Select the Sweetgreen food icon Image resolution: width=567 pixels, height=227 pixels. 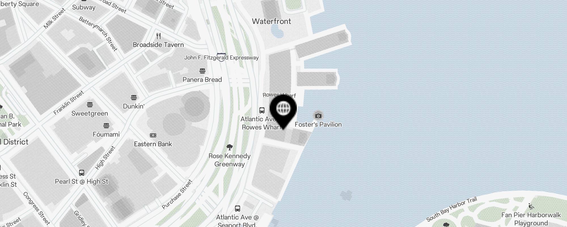[90, 105]
